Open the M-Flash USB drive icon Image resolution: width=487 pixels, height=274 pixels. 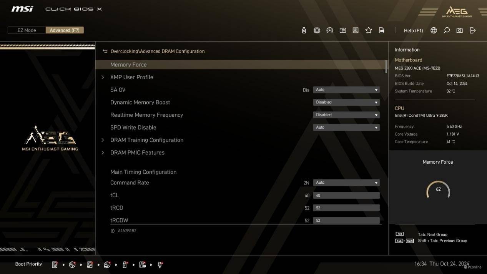pyautogui.click(x=304, y=30)
